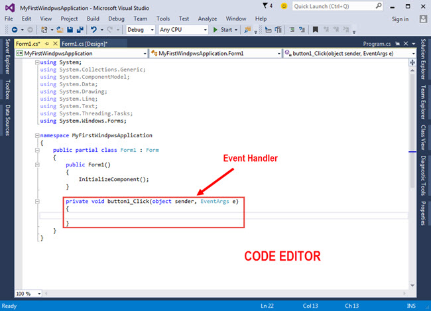
Task: Open the Toolbox side panel
Action: point(8,90)
